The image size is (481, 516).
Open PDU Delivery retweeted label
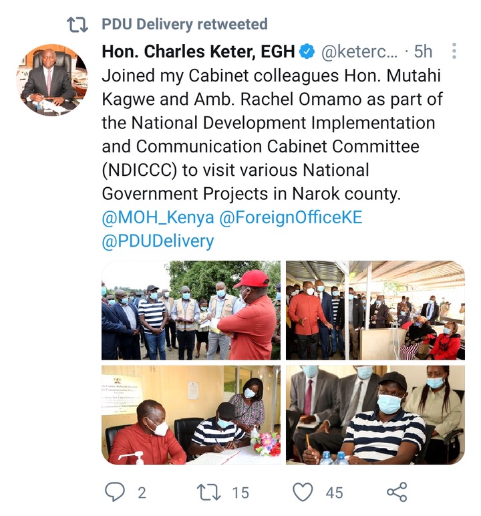point(184,25)
